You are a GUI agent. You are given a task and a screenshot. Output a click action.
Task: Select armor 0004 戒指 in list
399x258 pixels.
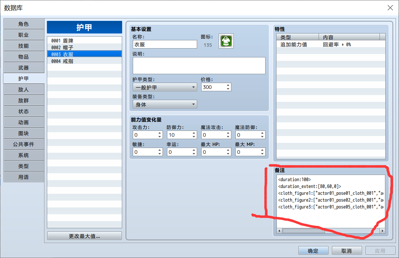tap(85, 61)
